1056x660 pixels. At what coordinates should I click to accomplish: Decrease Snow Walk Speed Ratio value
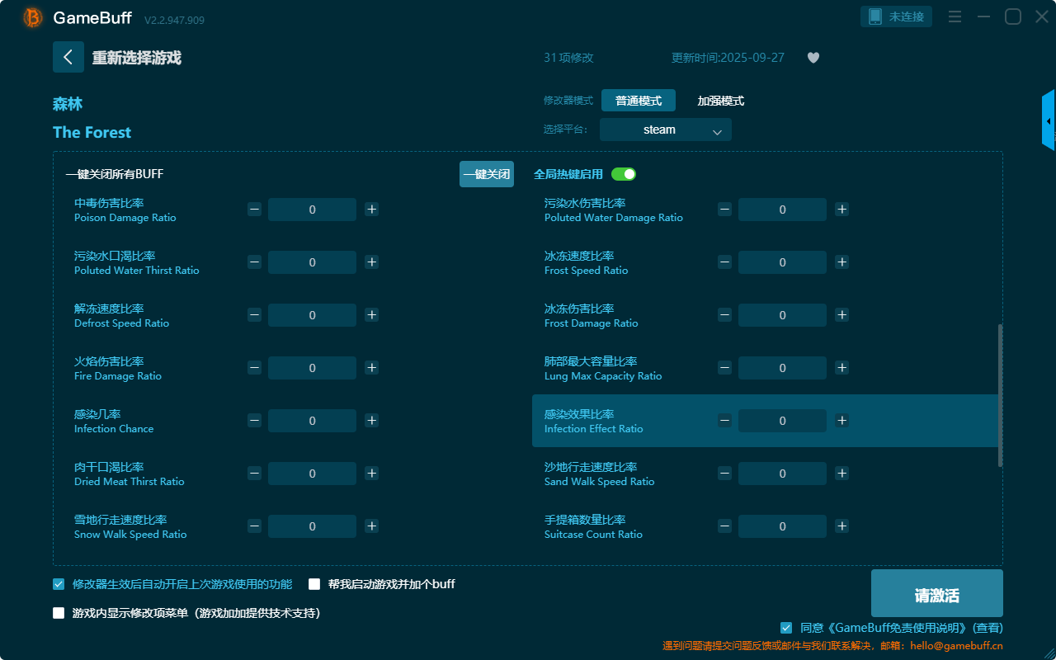point(254,526)
